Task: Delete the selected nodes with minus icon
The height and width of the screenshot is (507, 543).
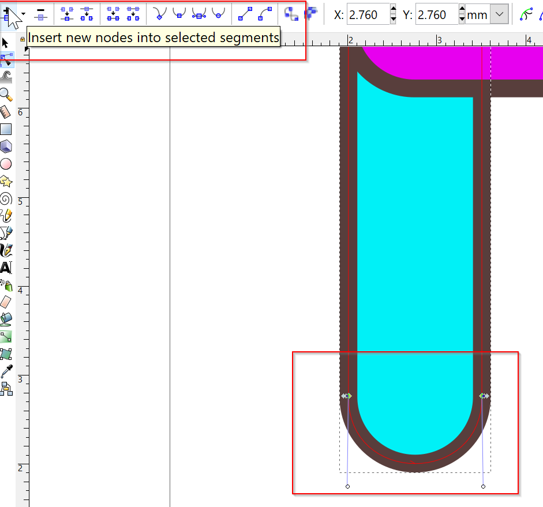Action: (40, 14)
